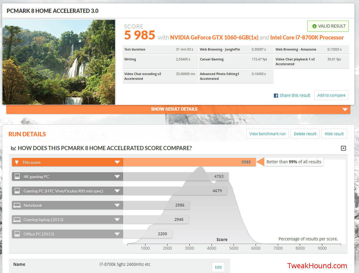Screen dimensions: 359x273
Task: Click the Better than 99% of all results label
Action: coord(294,162)
